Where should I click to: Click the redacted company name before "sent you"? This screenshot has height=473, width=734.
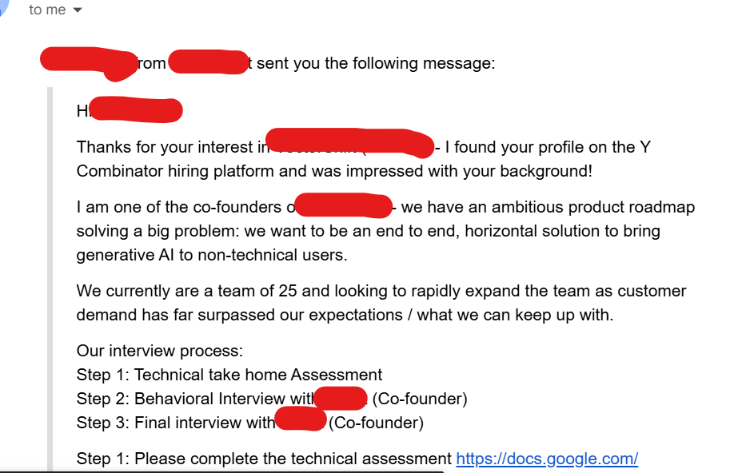click(208, 62)
